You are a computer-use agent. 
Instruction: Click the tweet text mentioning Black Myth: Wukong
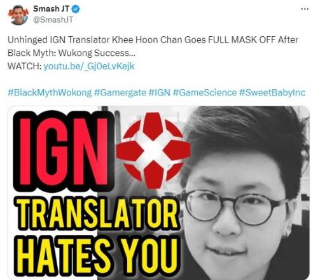[71, 53]
